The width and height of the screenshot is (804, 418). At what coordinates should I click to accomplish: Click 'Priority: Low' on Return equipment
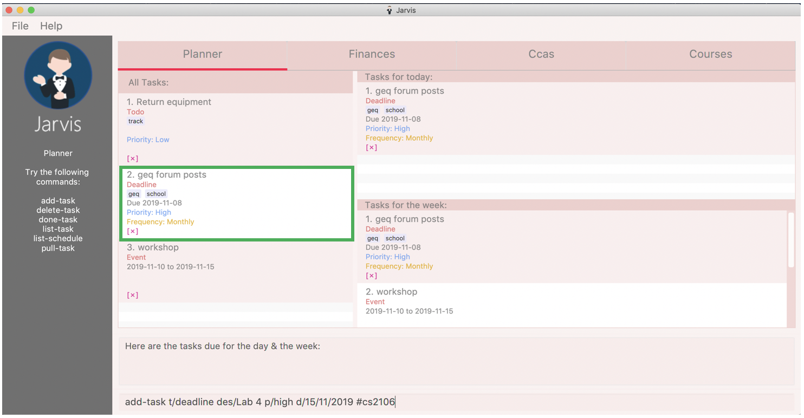click(x=148, y=140)
